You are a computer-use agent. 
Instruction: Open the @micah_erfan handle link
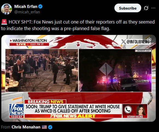(x=27, y=12)
